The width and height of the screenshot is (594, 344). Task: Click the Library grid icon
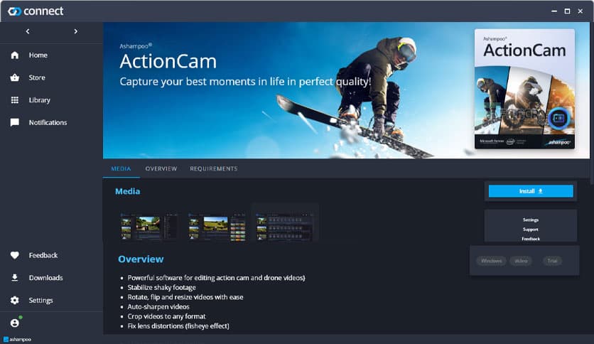(15, 100)
